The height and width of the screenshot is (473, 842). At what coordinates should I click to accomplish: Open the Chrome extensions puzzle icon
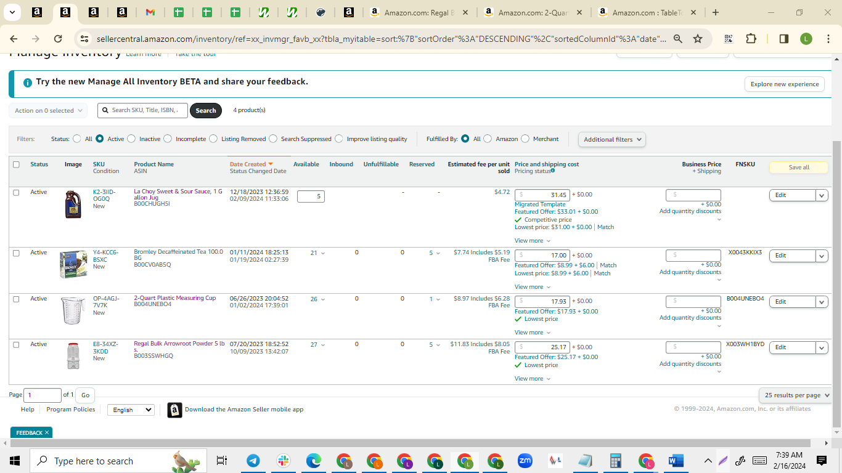pos(751,39)
